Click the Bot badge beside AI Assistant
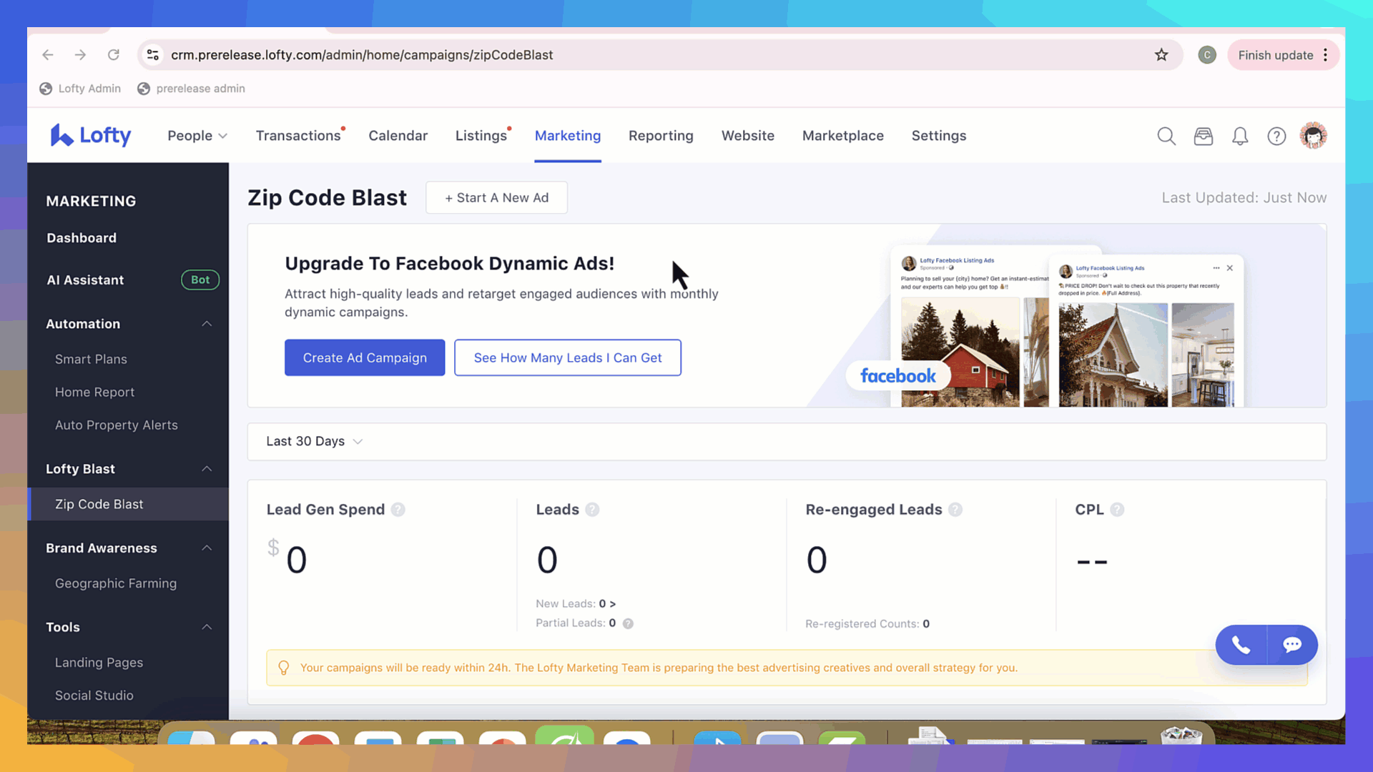This screenshot has height=772, width=1373. (x=200, y=279)
